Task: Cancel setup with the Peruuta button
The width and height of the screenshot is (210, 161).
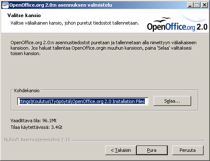Action: (188, 150)
